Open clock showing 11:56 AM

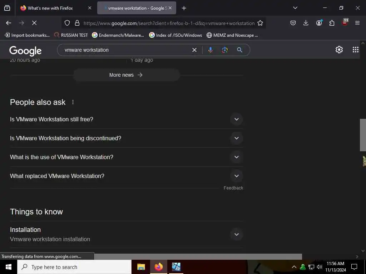(x=335, y=267)
